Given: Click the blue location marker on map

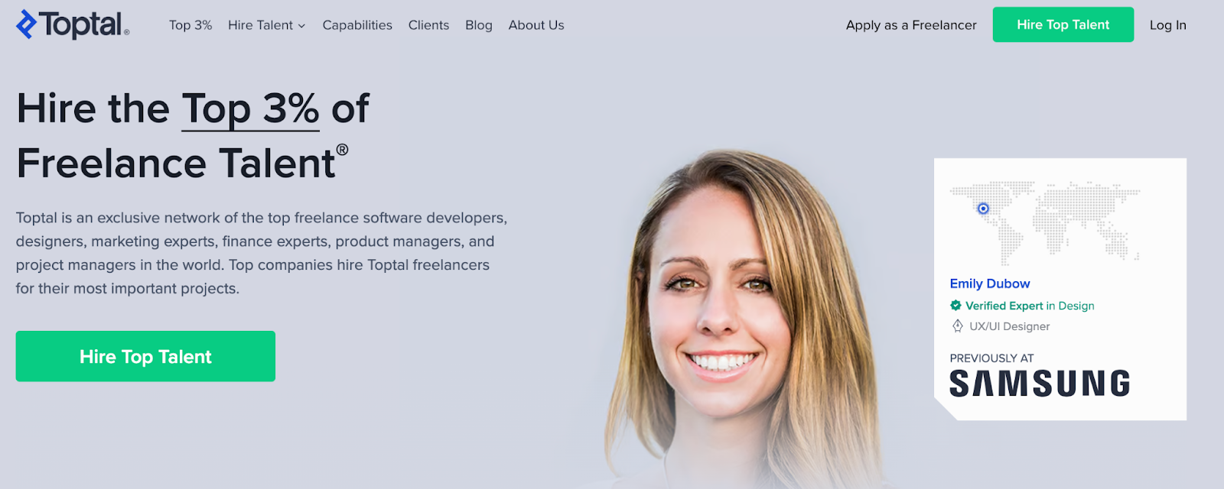Looking at the screenshot, I should pyautogui.click(x=984, y=209).
